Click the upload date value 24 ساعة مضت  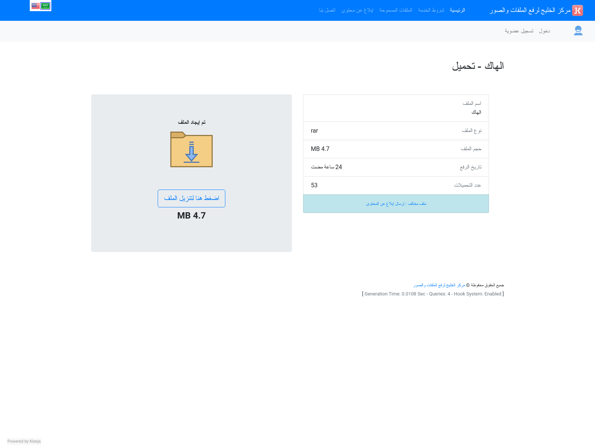tap(327, 167)
